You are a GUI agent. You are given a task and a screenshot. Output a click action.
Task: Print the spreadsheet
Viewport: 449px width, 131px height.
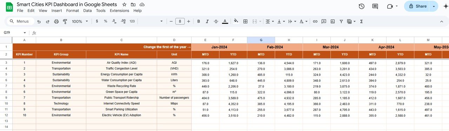click(56, 21)
